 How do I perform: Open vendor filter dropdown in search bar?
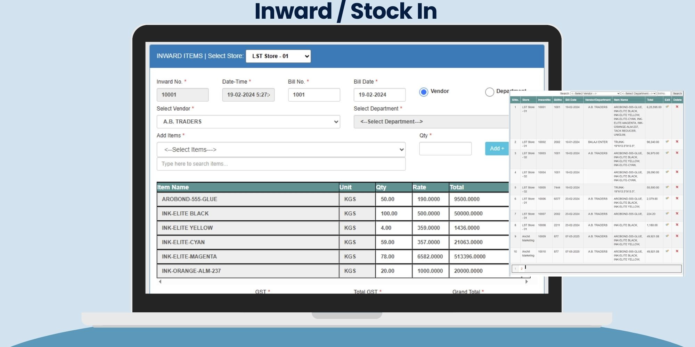pyautogui.click(x=595, y=94)
